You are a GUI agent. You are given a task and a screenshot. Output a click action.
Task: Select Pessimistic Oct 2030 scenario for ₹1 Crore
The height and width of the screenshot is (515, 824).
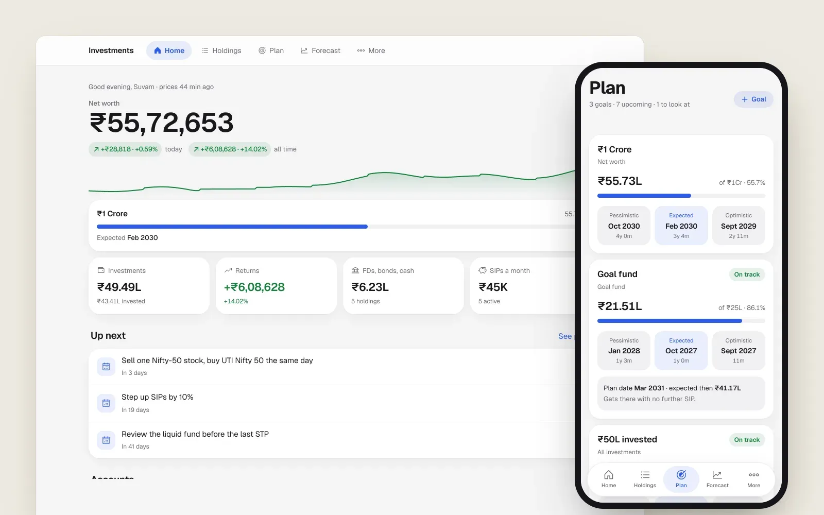point(624,226)
